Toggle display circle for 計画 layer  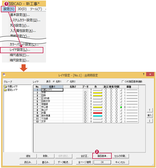click(106, 113)
